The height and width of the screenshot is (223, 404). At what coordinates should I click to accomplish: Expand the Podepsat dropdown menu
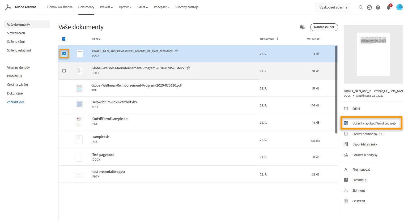pos(161,7)
